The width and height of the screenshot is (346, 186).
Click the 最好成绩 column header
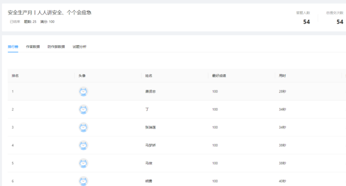219,76
